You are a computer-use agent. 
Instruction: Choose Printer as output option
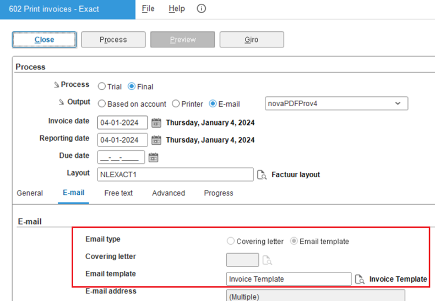coord(176,104)
